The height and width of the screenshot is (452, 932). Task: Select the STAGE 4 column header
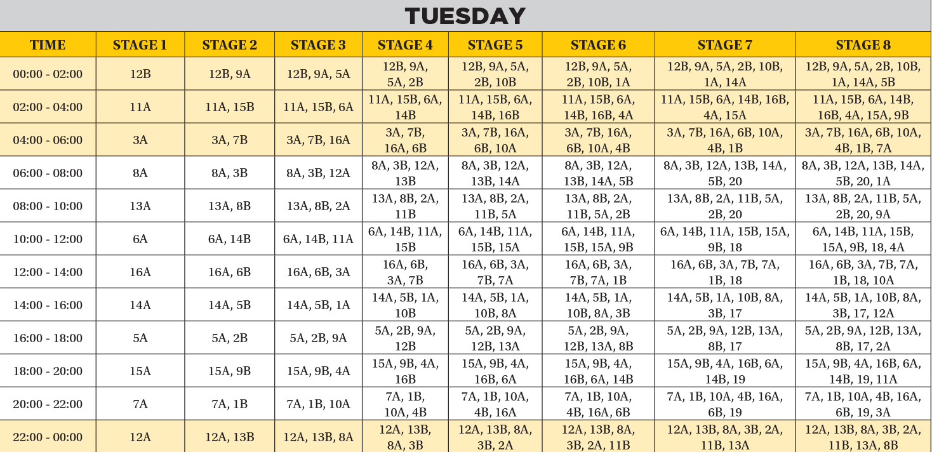tap(405, 45)
